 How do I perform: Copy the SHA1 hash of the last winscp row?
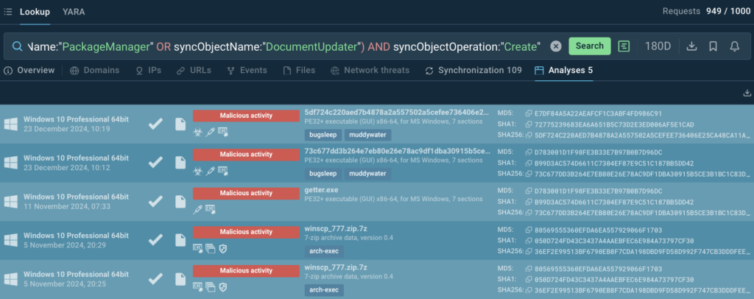tap(528, 281)
